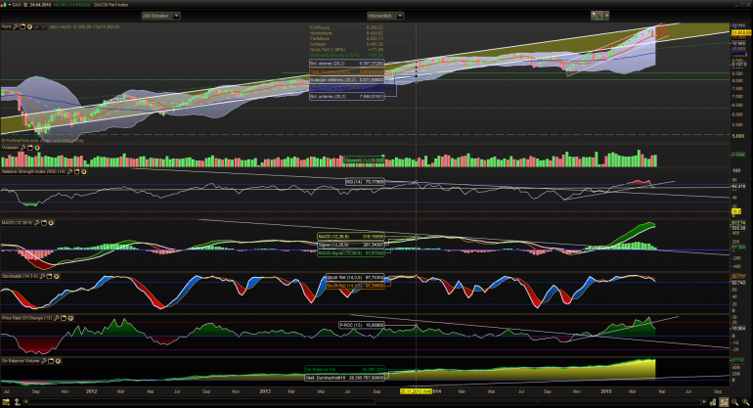Image resolution: width=753 pixels, height=408 pixels.
Task: Open Price Rate Of Change settings wrench
Action: coord(57,318)
